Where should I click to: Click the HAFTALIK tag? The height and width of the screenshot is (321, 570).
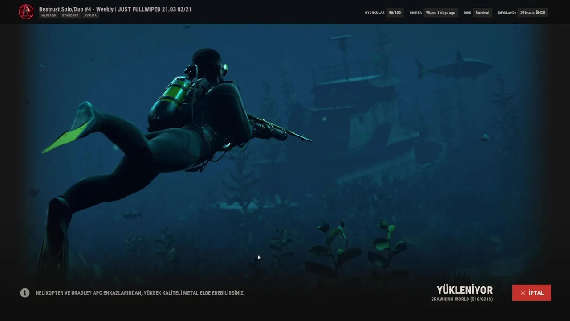coord(49,16)
